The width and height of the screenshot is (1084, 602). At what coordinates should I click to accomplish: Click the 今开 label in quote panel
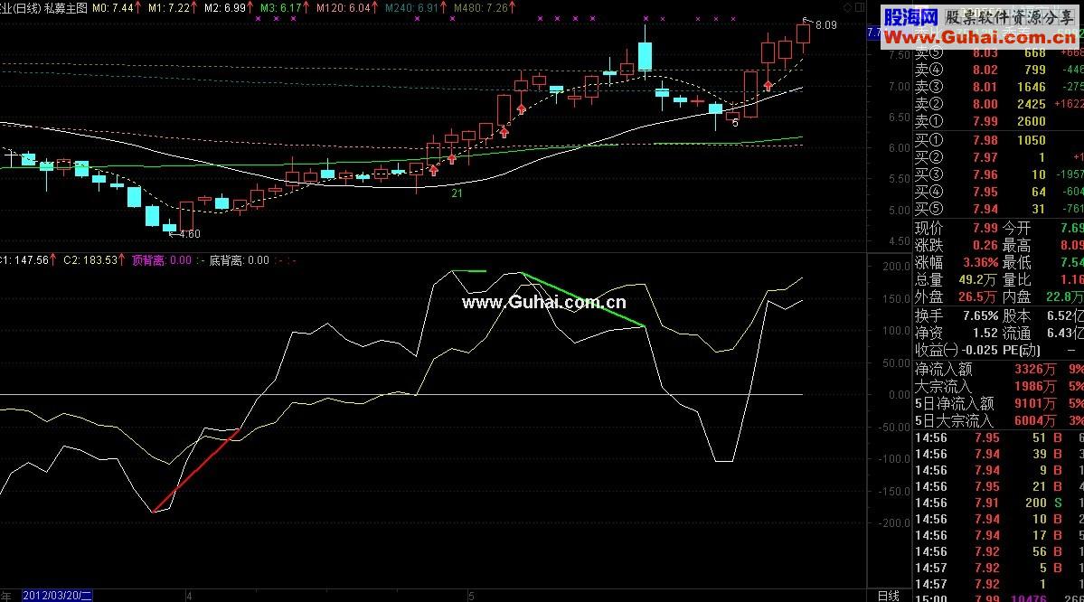coord(1016,228)
